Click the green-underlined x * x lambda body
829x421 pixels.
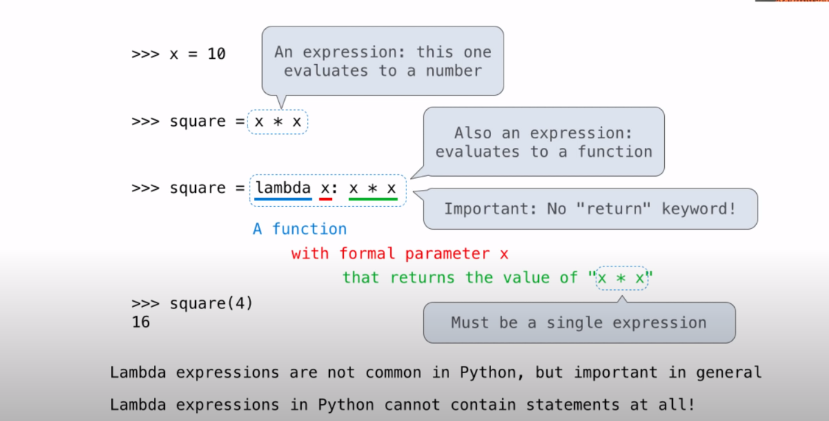[373, 188]
